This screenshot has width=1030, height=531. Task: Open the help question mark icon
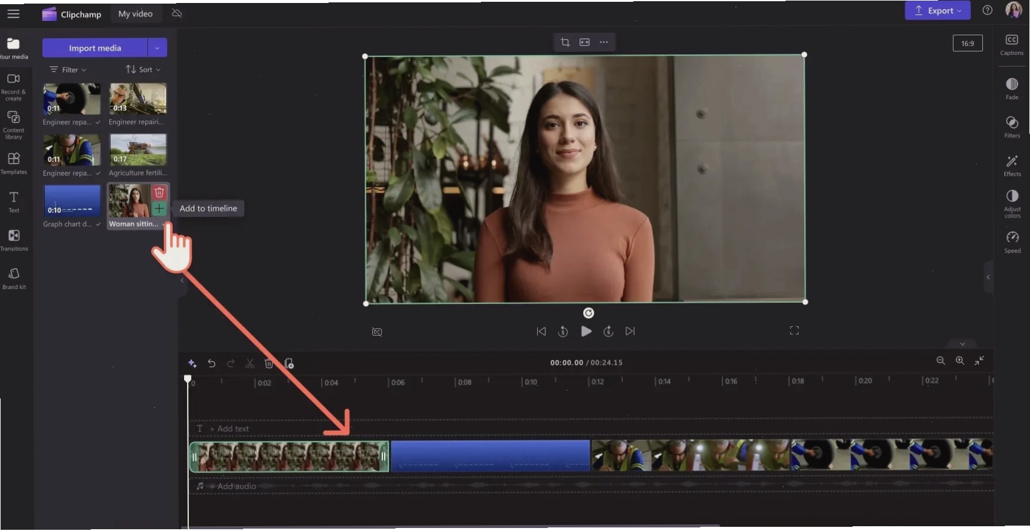tap(988, 10)
